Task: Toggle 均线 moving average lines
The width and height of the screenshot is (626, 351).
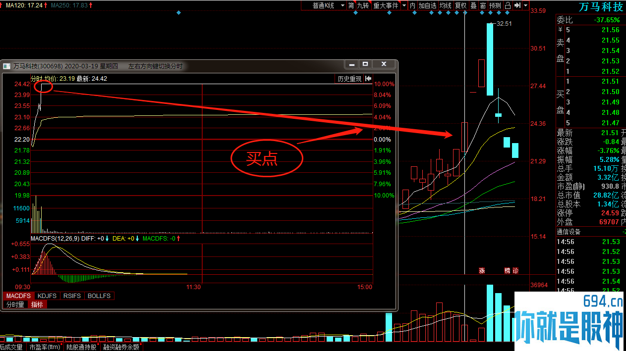Action: (x=446, y=5)
